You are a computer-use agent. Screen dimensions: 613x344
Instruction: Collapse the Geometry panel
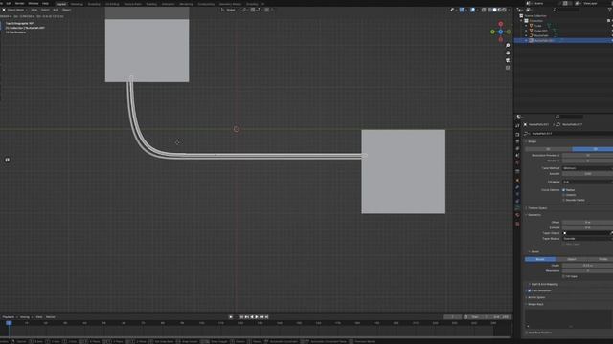(x=534, y=215)
